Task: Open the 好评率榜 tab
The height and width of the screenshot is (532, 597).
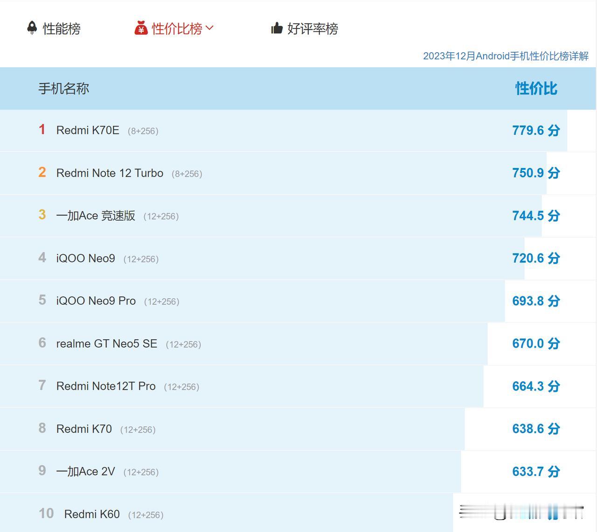Action: 312,28
